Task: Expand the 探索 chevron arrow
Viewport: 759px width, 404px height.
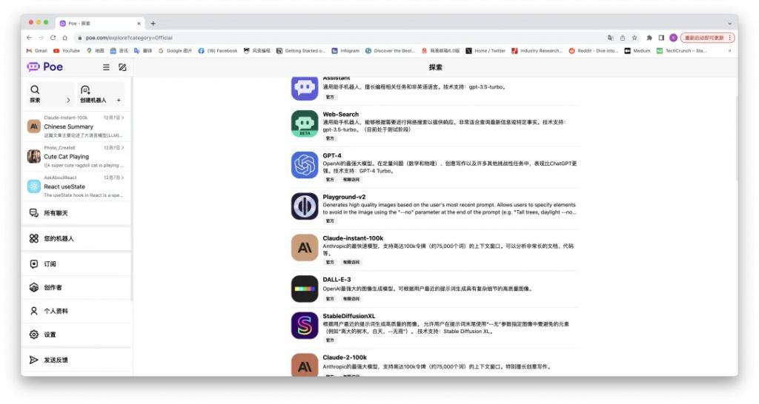Action: [x=68, y=100]
